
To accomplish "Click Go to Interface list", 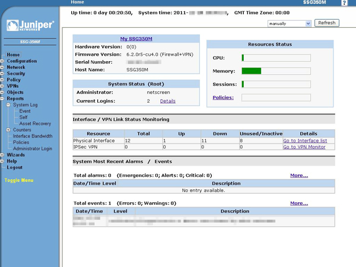I will [305, 141].
